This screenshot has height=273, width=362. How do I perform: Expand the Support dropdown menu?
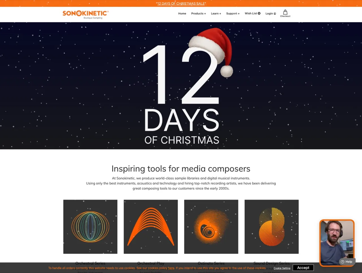pos(233,13)
